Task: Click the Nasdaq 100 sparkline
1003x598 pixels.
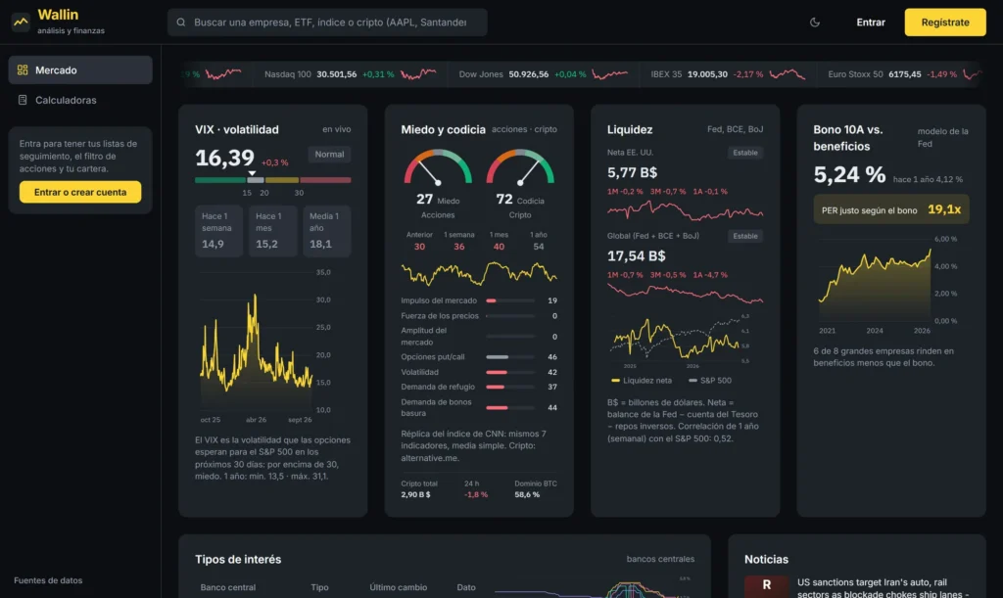Action: tap(418, 74)
